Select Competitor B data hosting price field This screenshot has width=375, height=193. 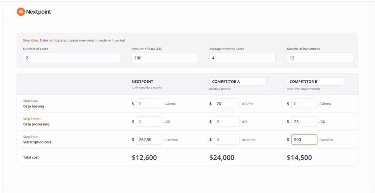pyautogui.click(x=304, y=104)
